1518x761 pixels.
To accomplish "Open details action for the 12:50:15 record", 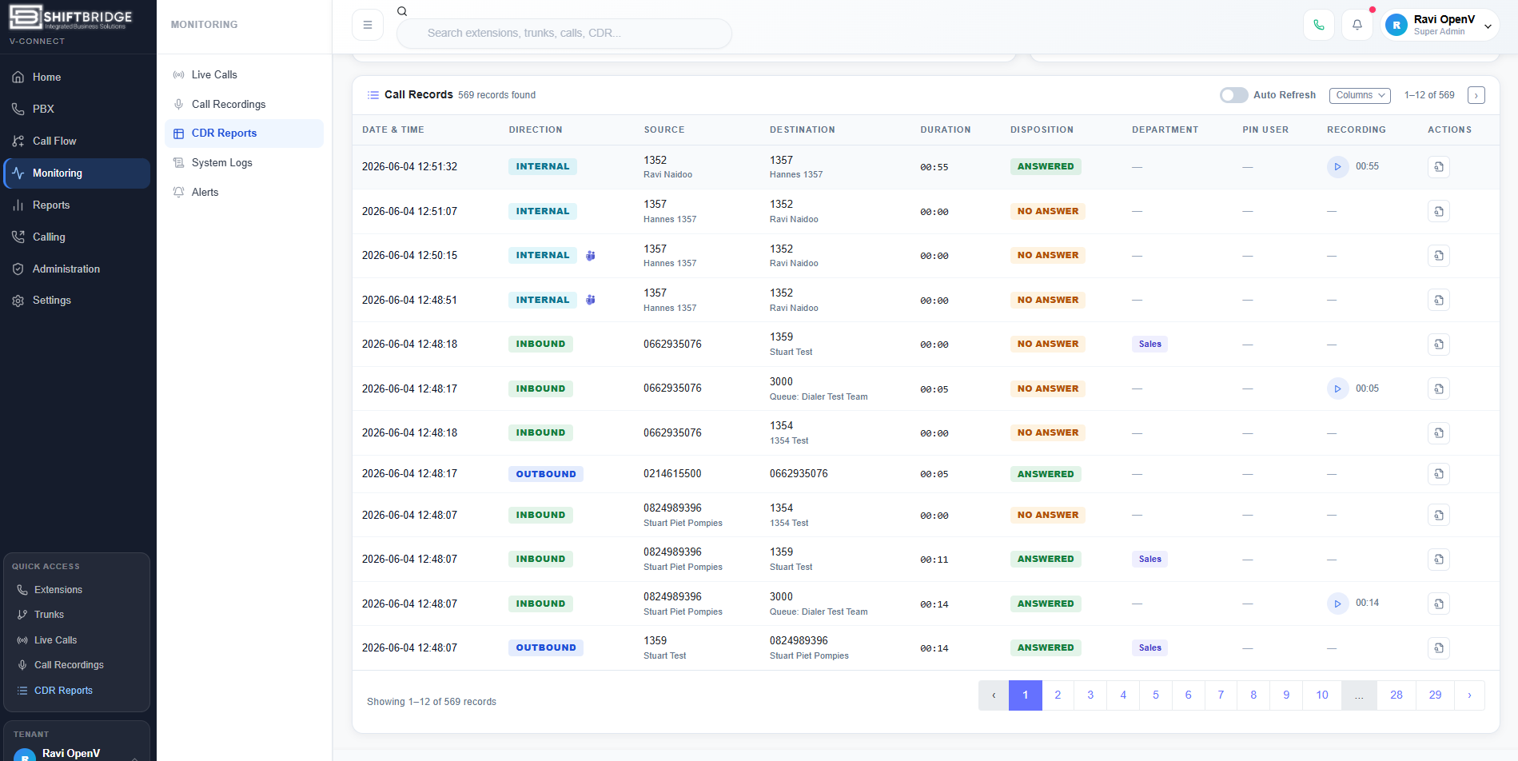I will pos(1439,255).
